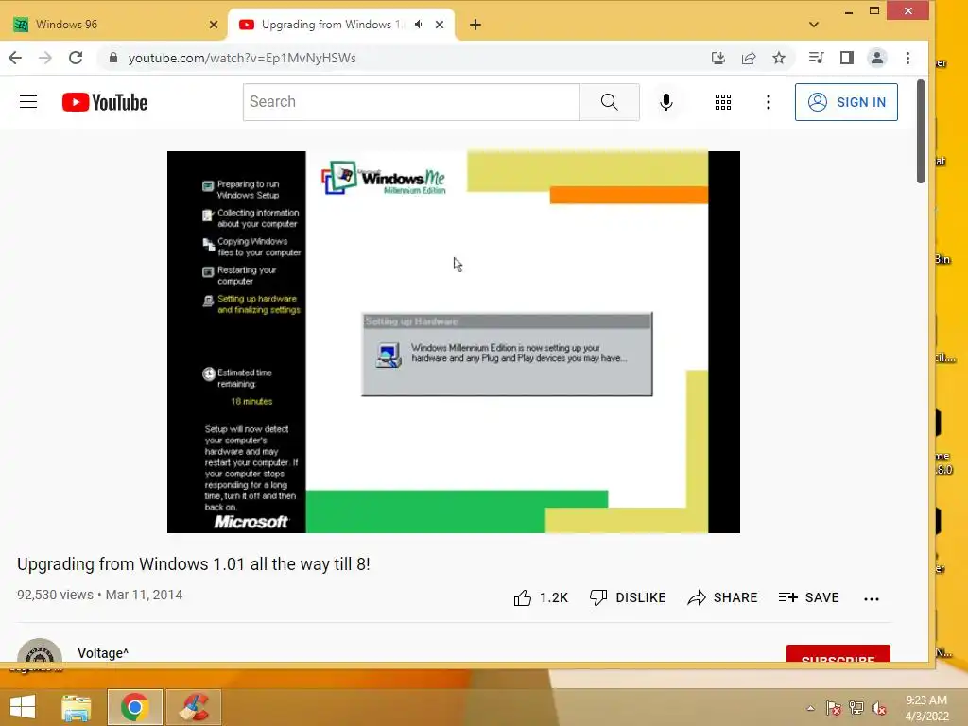The image size is (968, 726).
Task: Reload the YouTube page
Action: 76,58
